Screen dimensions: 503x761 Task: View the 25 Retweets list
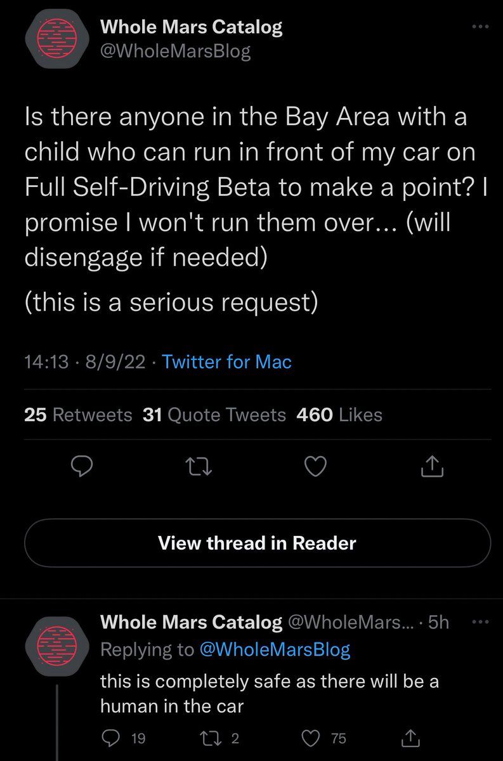click(x=77, y=415)
